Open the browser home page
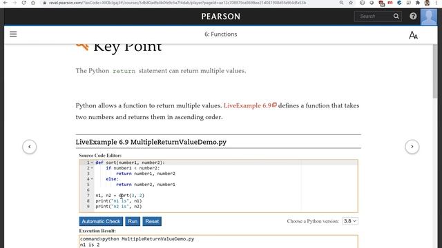Screen dimensions: 442x248 pyautogui.click(x=33, y=3)
